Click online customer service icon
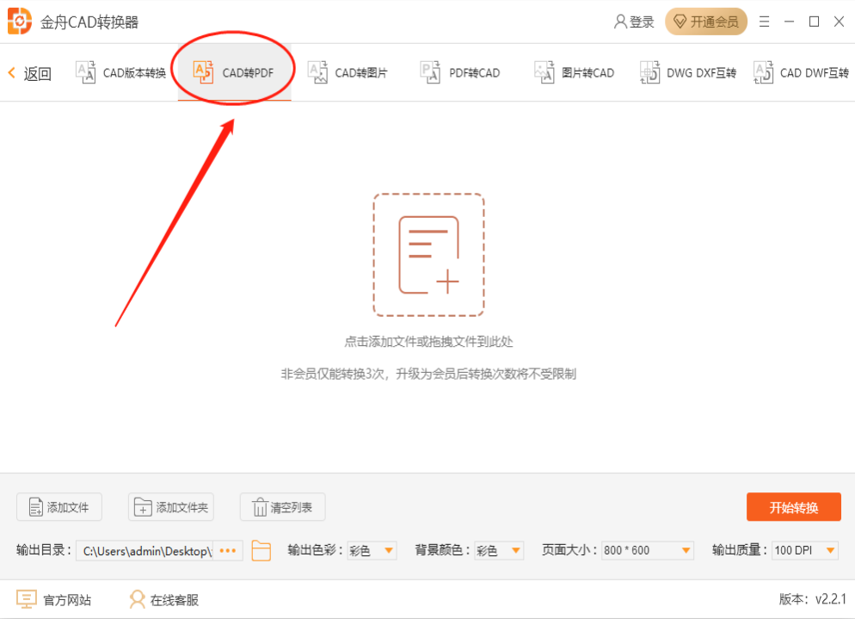The image size is (855, 619). [x=137, y=599]
